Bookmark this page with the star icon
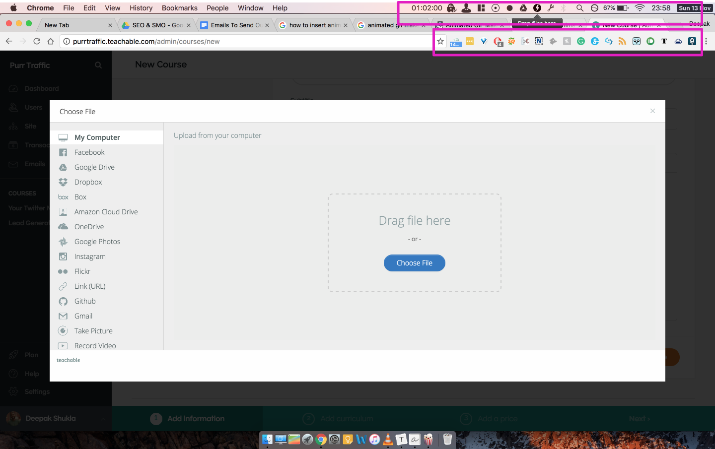 [440, 41]
